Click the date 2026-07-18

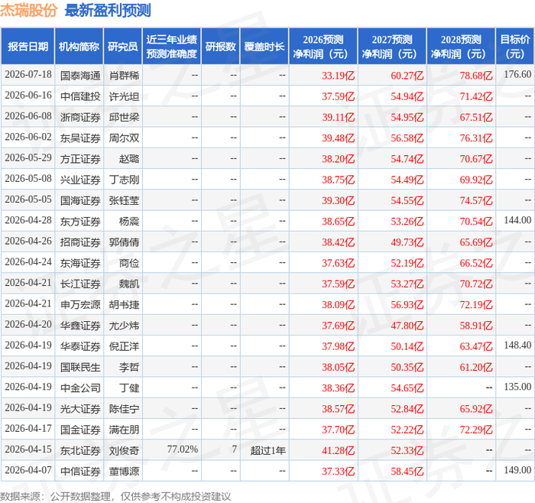click(28, 75)
